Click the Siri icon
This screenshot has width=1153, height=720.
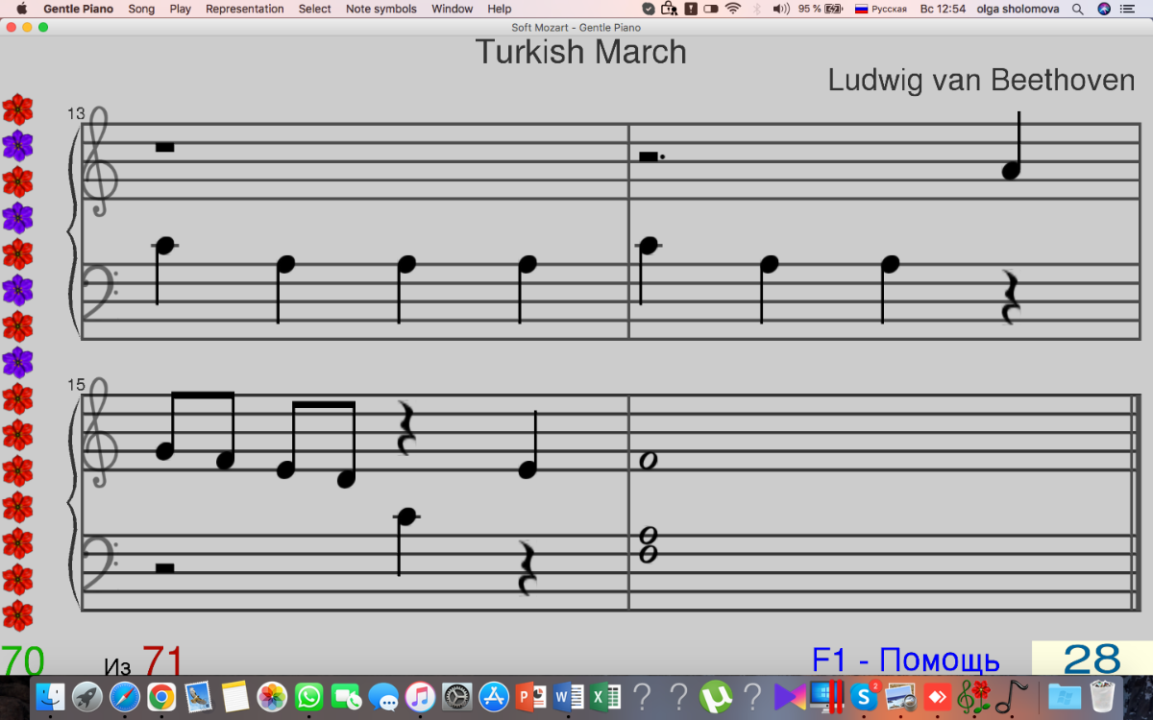click(1104, 9)
